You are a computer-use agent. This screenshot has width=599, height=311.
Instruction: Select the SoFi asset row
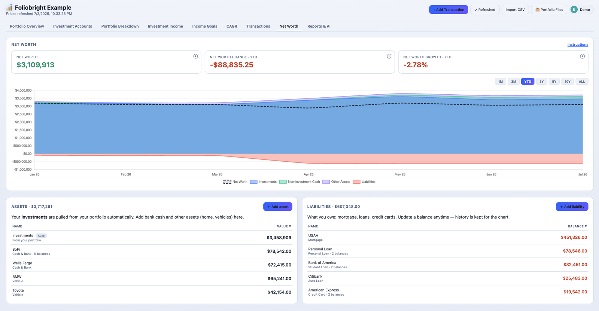click(152, 251)
